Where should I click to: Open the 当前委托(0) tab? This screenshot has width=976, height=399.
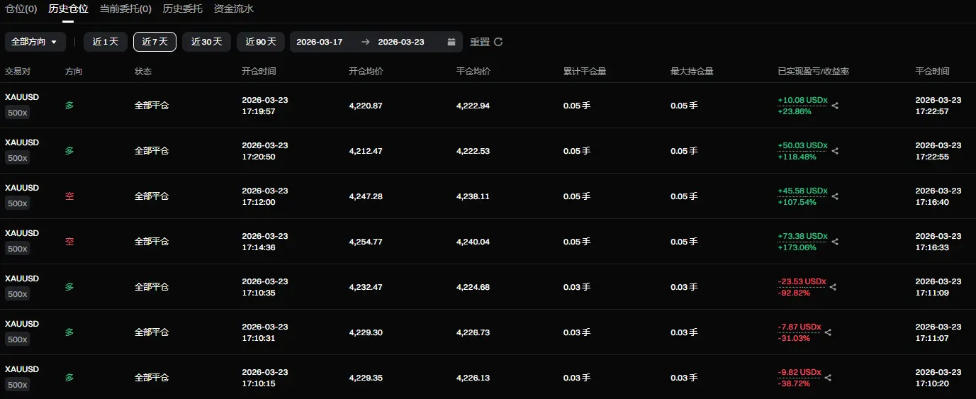click(x=125, y=9)
